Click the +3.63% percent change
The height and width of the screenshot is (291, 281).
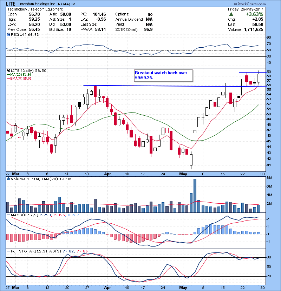[x=254, y=14]
